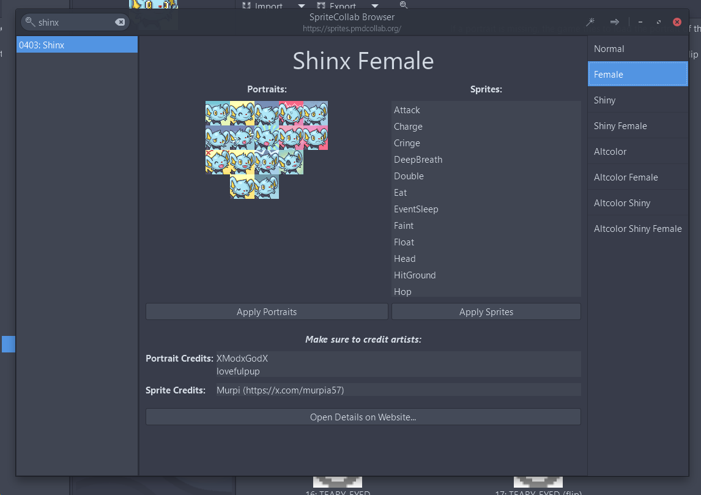Click the search magnifier icon
701x495 pixels.
(30, 22)
